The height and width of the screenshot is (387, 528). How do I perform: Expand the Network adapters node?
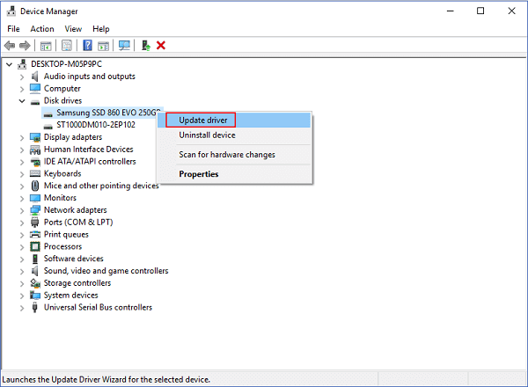click(x=22, y=211)
